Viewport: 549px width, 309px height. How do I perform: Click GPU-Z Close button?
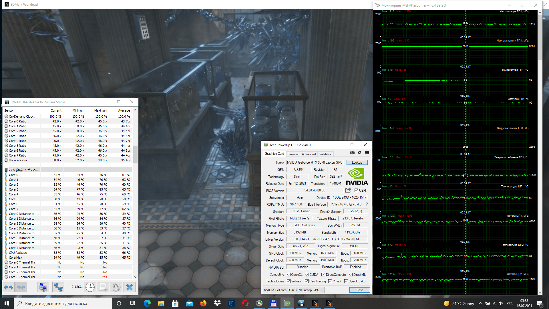[359, 290]
